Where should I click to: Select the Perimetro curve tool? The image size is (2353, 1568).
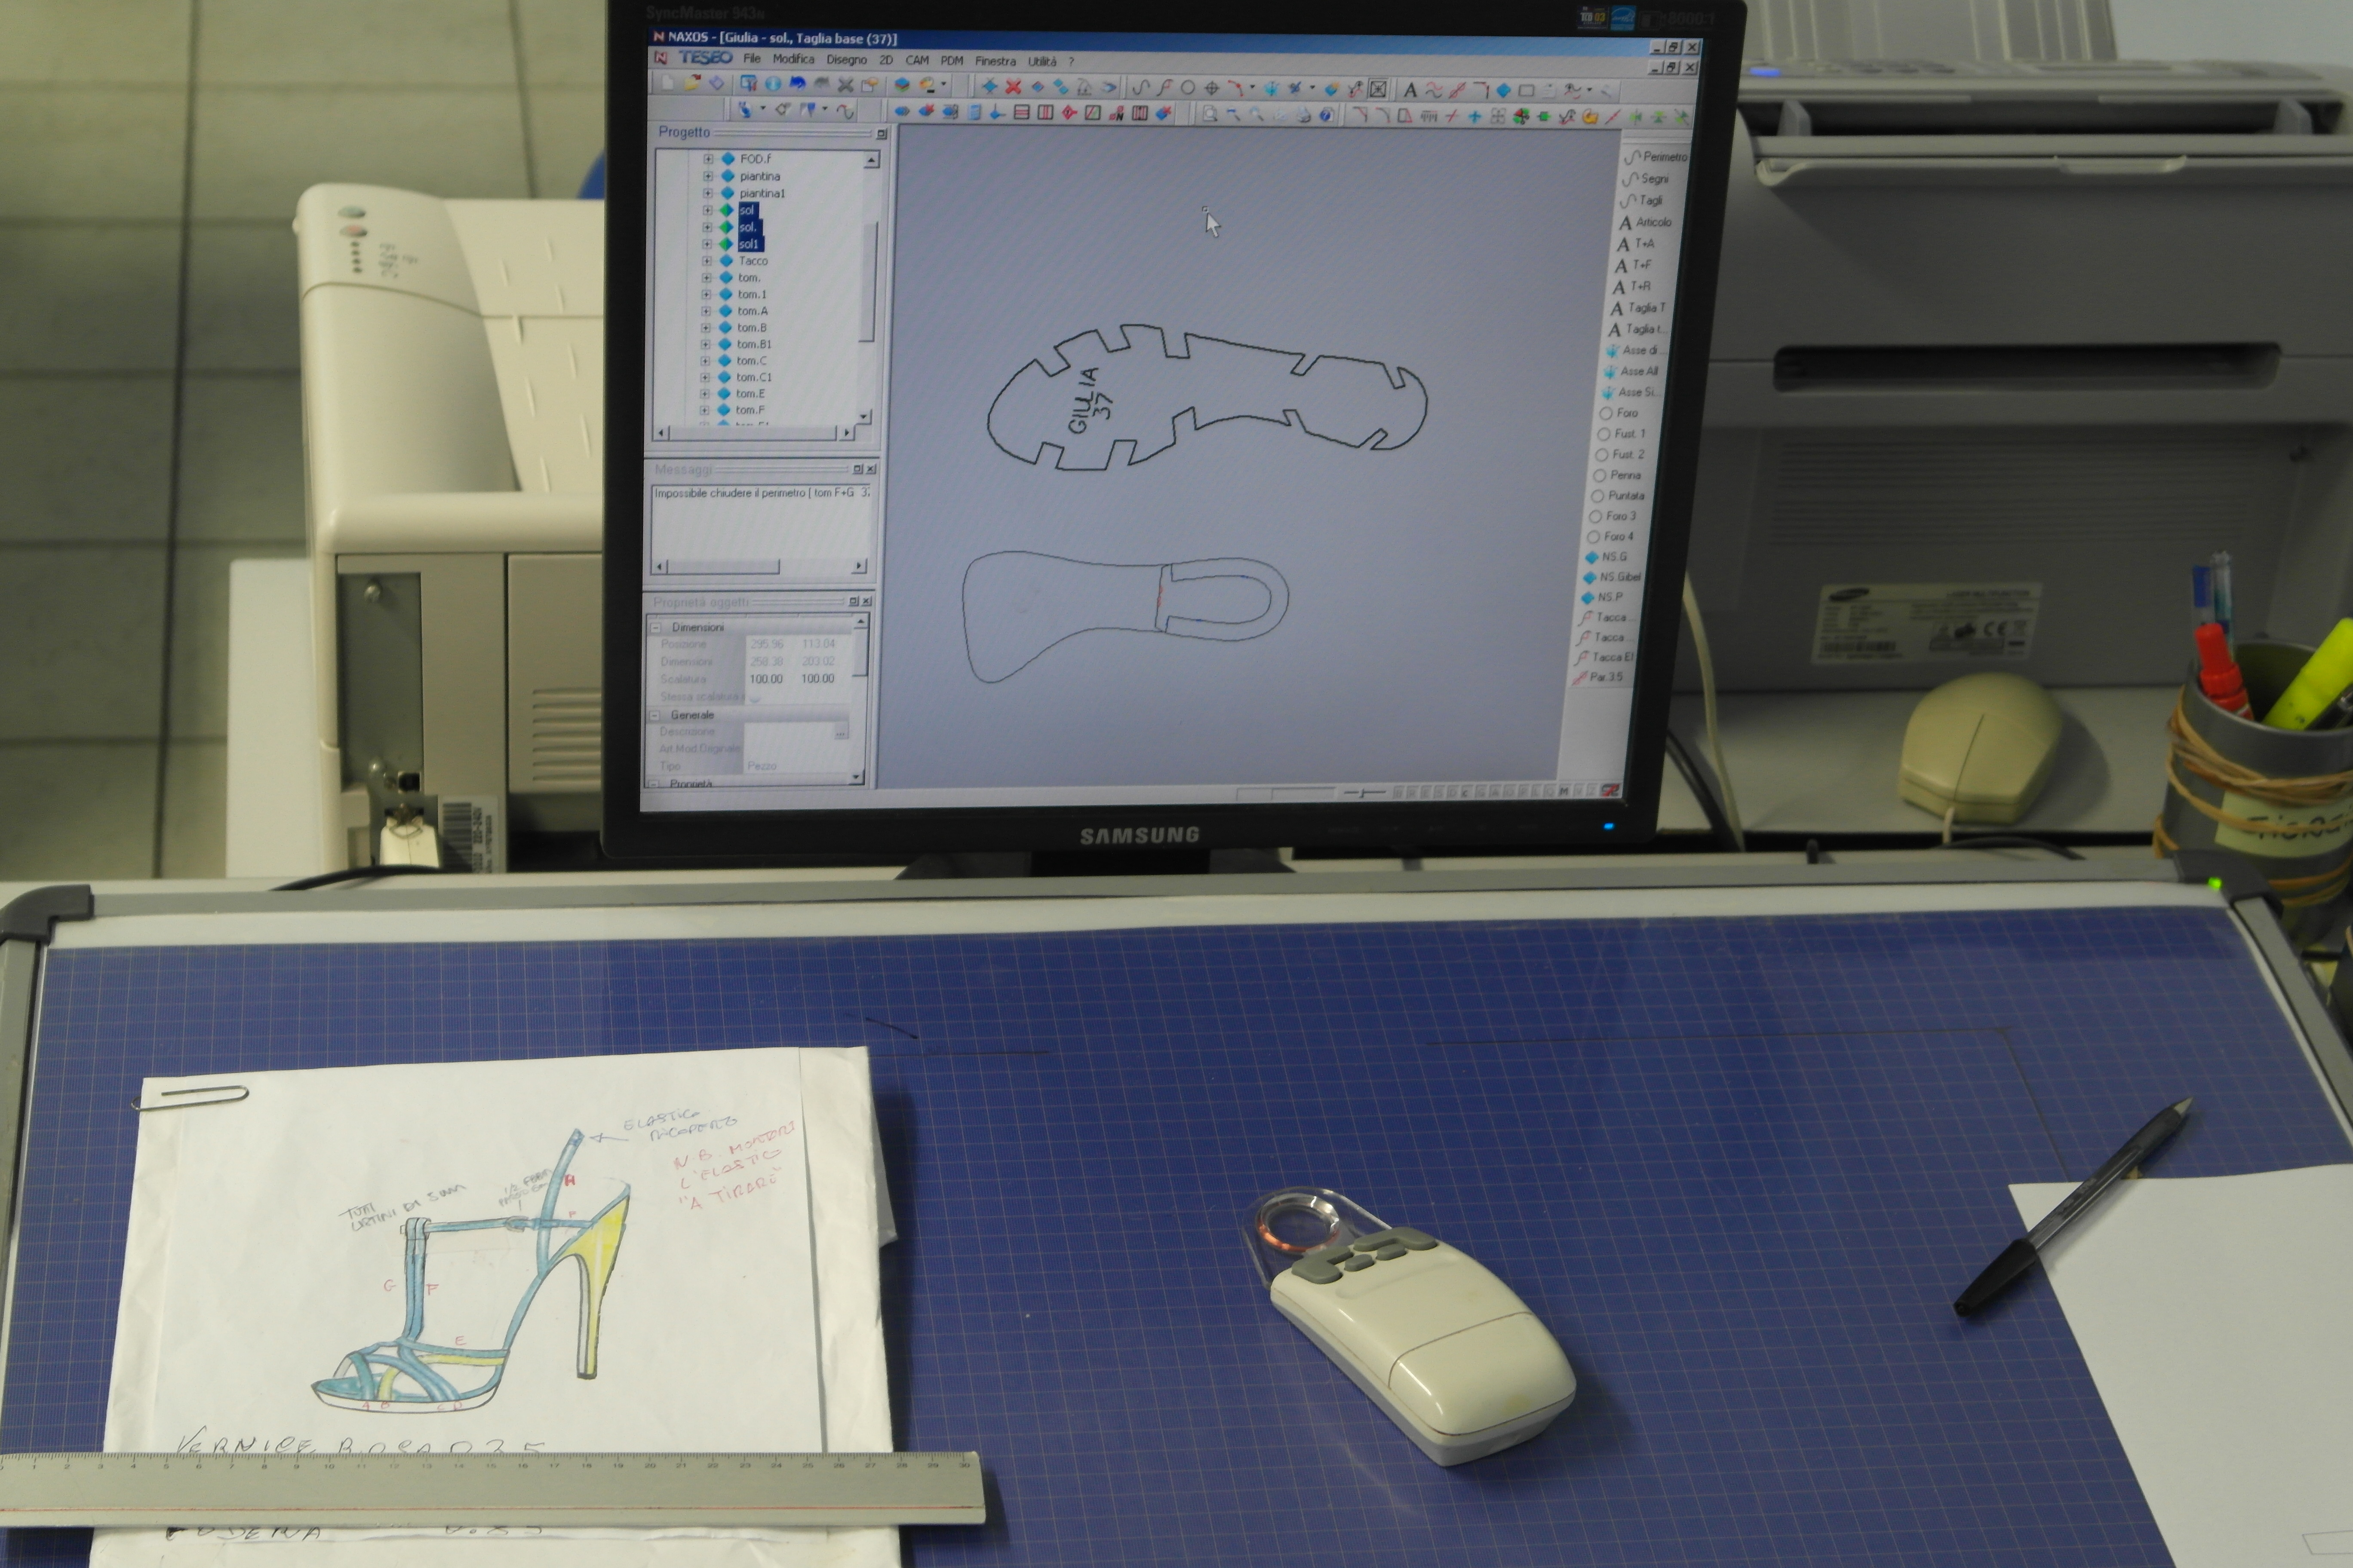pos(1656,157)
